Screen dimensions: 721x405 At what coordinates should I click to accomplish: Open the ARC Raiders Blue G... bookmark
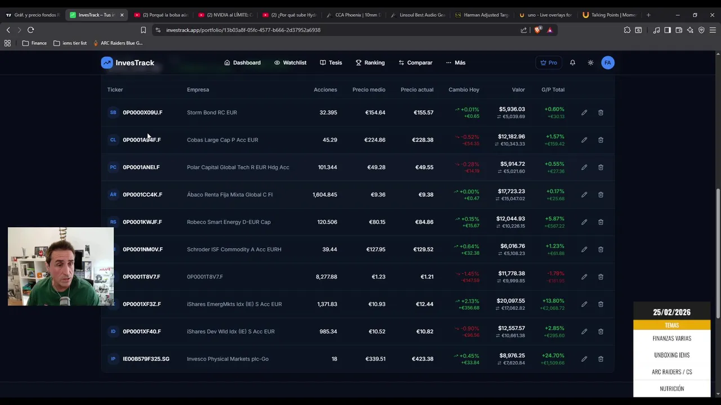coord(118,43)
